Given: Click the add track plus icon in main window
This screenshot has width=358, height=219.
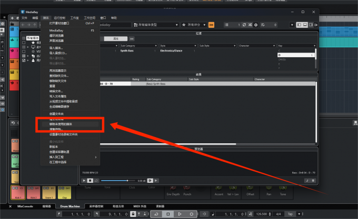Looking at the screenshot, I should [12, 18].
